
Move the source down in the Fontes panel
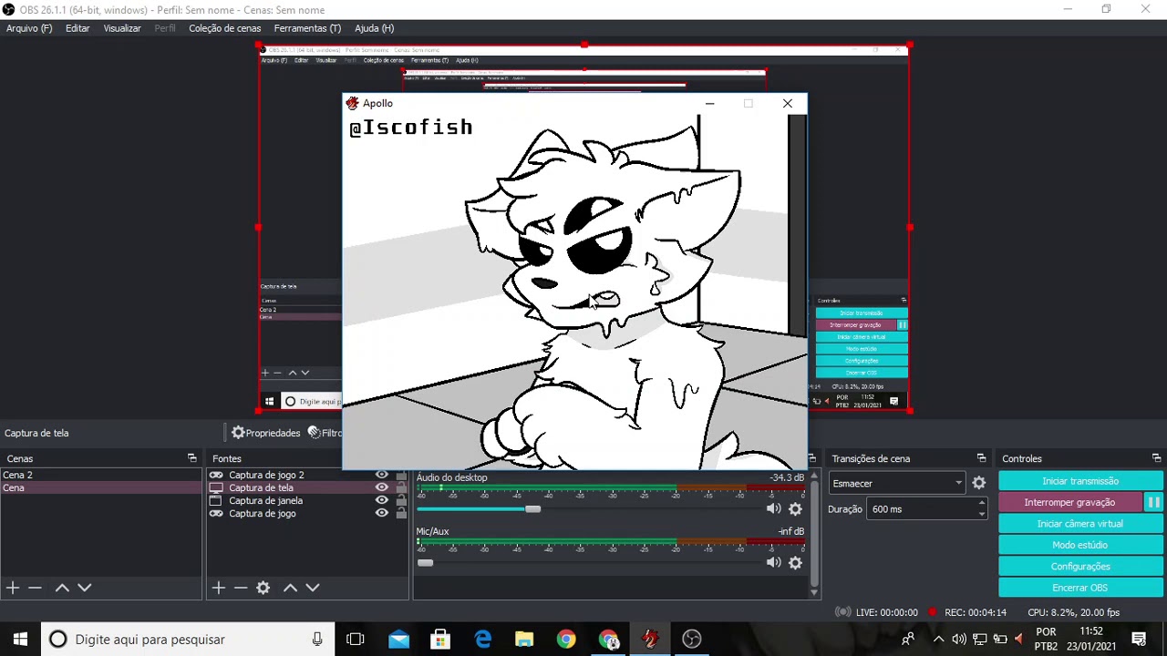click(313, 588)
